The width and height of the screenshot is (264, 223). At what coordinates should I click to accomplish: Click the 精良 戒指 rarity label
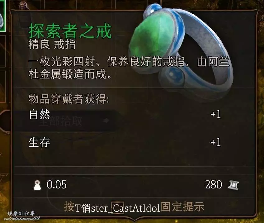click(52, 45)
